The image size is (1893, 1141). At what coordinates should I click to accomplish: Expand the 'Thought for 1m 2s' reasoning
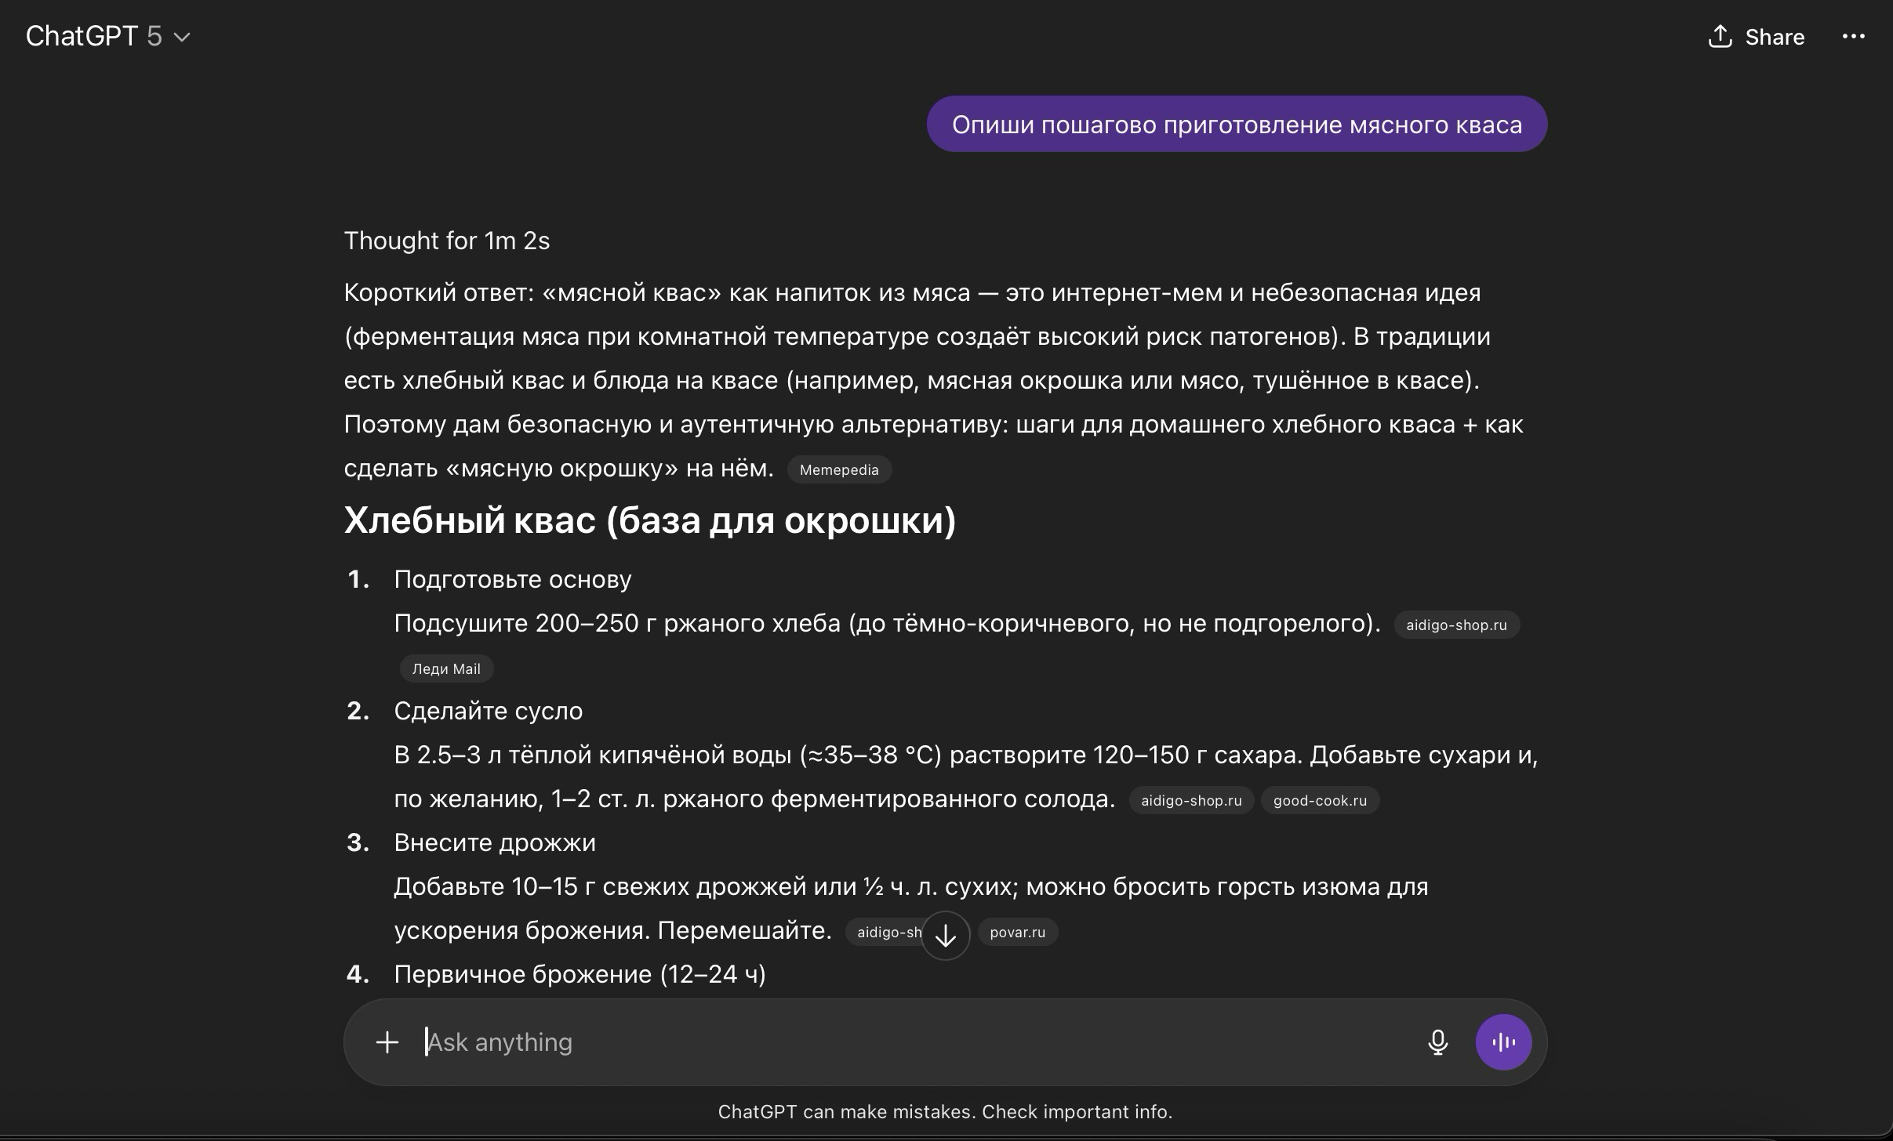coord(446,241)
